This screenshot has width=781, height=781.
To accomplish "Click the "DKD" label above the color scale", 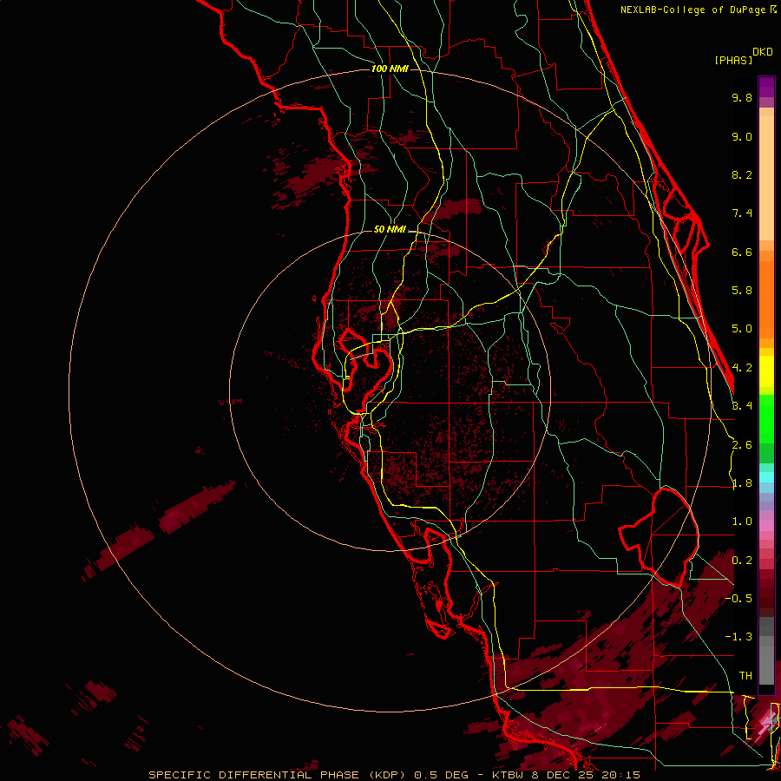I will pyautogui.click(x=763, y=52).
